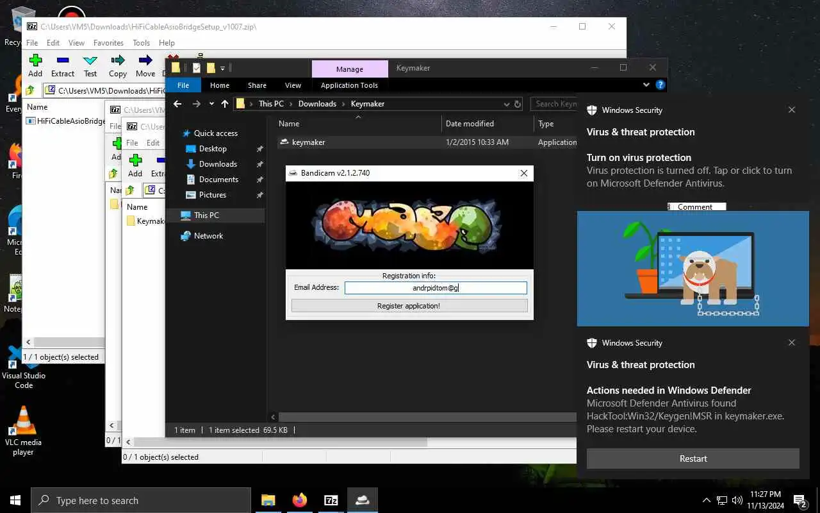Screen dimensions: 820x513
Task: Click the Forward arrow in File Explorer
Action: (196, 104)
